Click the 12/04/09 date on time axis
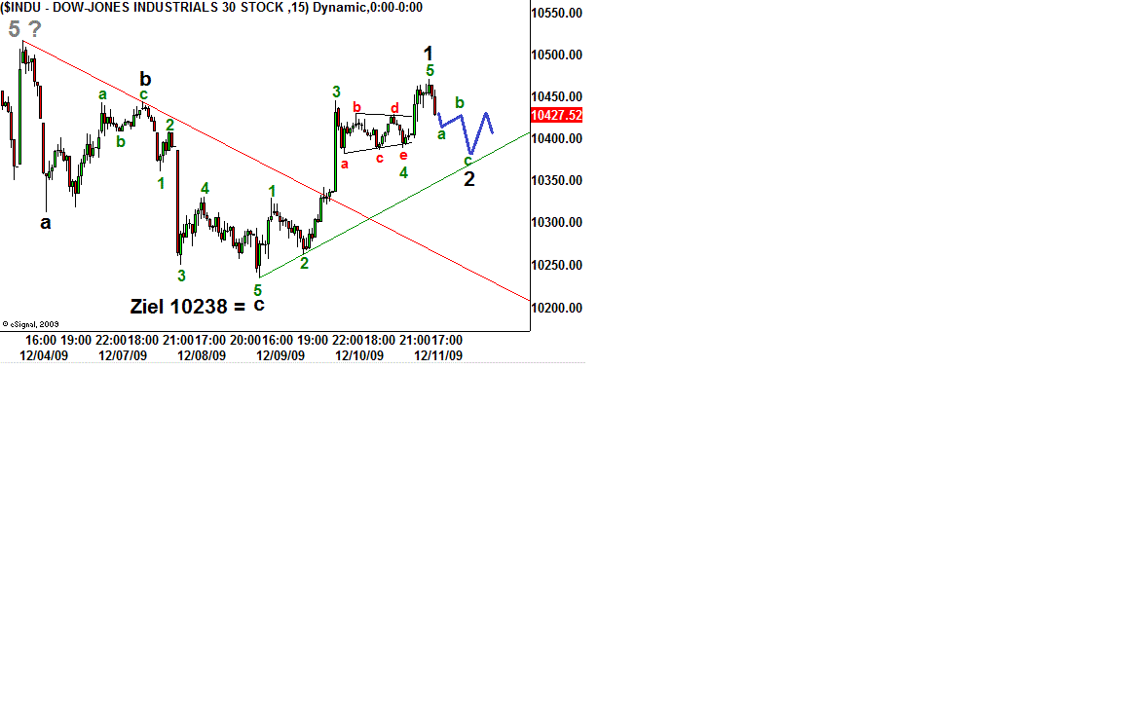The height and width of the screenshot is (701, 1122). [x=44, y=355]
